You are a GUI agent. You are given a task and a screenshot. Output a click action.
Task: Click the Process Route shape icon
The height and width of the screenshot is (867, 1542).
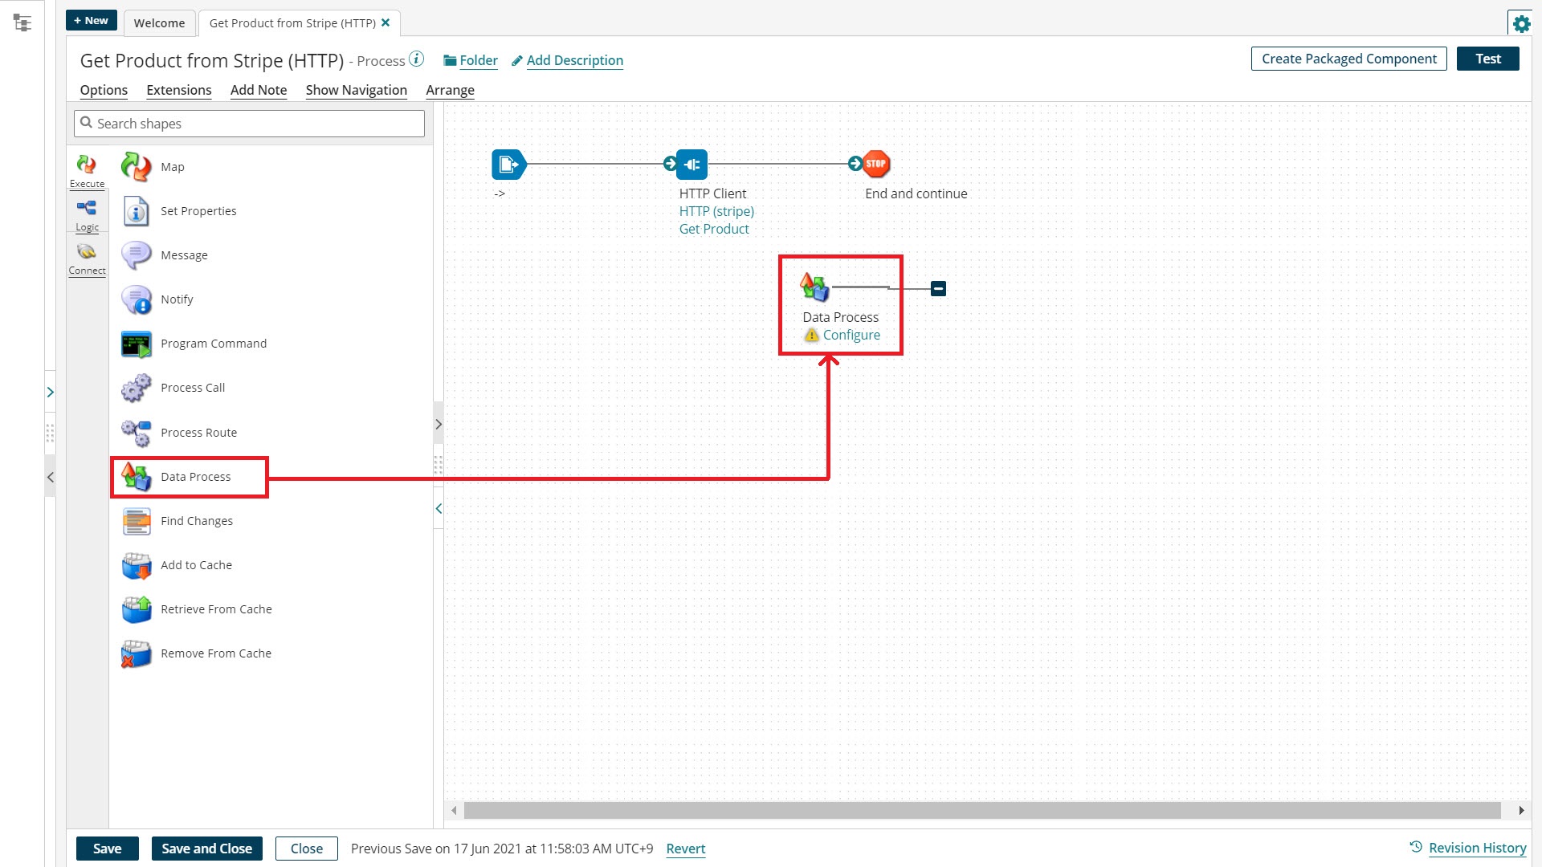coord(136,433)
